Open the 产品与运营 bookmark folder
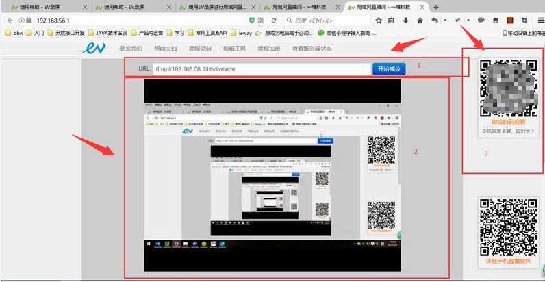This screenshot has width=545, height=282. click(x=147, y=34)
